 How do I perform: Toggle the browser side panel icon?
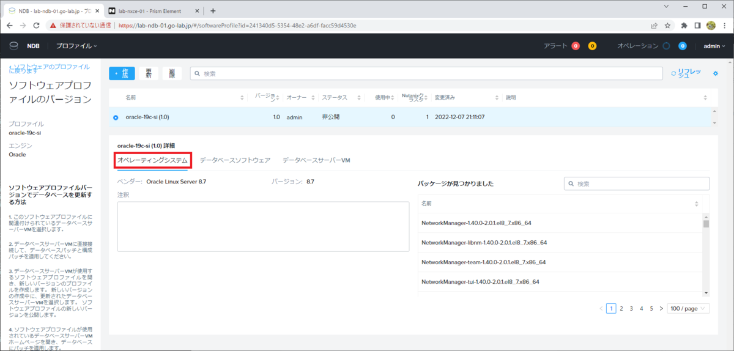coord(698,26)
